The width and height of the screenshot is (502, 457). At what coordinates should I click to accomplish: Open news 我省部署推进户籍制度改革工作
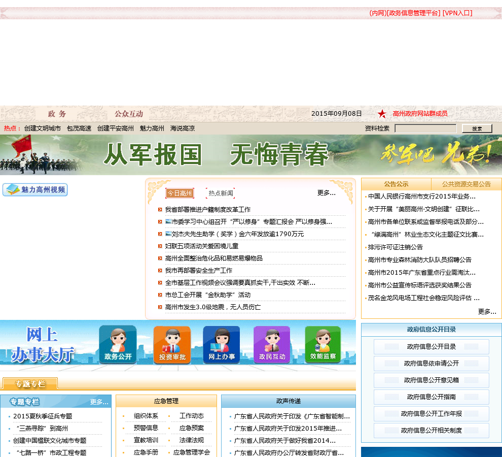[208, 209]
